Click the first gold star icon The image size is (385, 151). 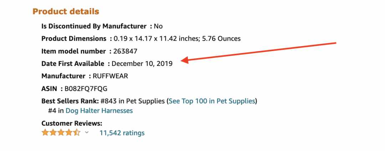point(45,133)
